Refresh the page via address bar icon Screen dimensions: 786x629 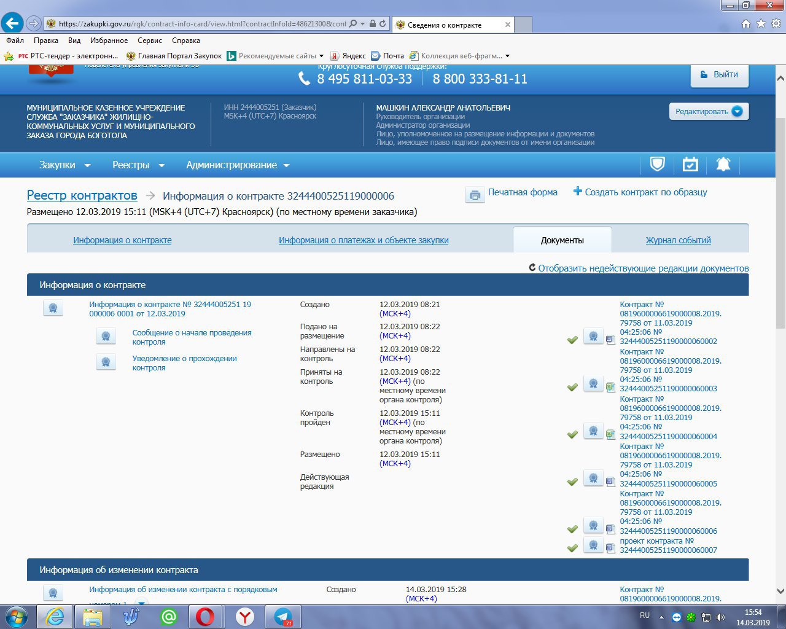click(383, 24)
